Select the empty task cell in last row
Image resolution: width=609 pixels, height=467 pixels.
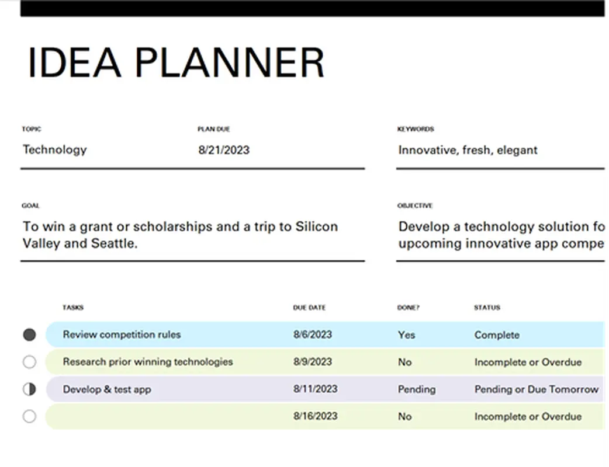164,416
